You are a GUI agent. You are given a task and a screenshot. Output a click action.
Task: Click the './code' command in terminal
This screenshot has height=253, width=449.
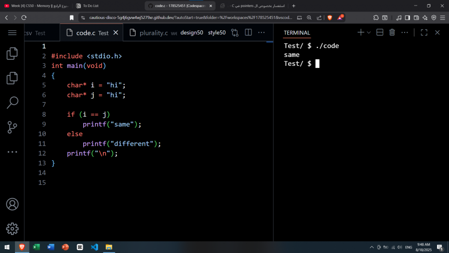click(x=327, y=46)
